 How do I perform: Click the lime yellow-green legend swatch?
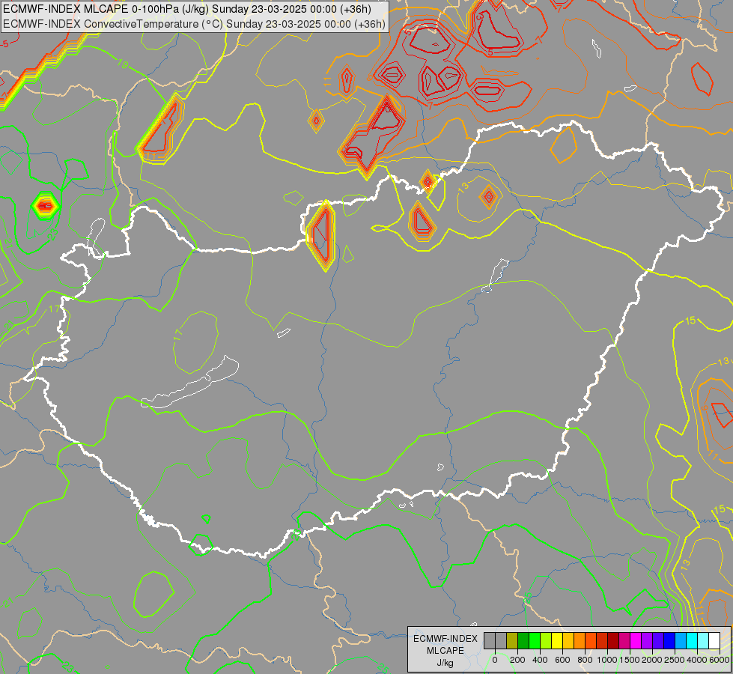pyautogui.click(x=546, y=640)
